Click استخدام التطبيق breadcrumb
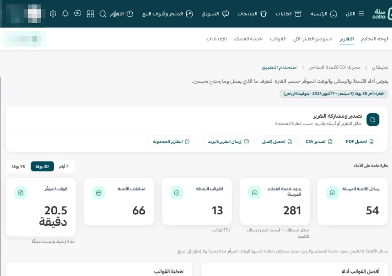 [x=279, y=67]
